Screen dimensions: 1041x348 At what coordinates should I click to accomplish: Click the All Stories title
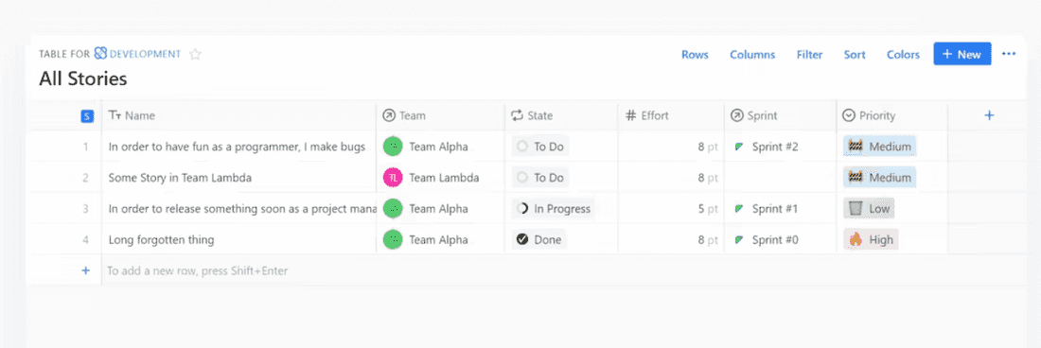(83, 78)
